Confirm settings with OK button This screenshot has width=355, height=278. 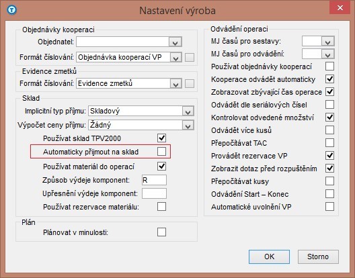pyautogui.click(x=269, y=257)
